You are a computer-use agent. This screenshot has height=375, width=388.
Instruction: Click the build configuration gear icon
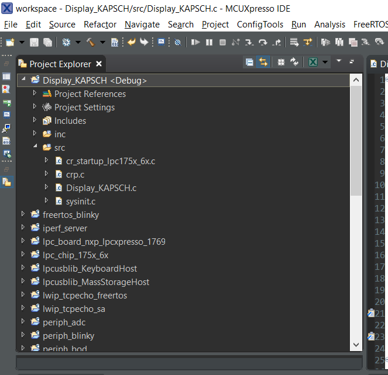pos(66,43)
